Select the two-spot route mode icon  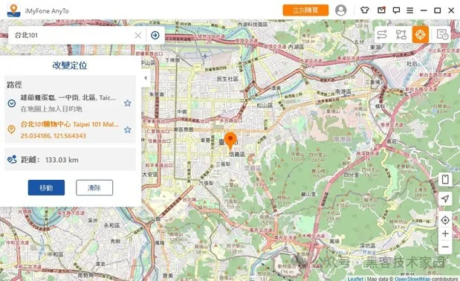tap(382, 35)
